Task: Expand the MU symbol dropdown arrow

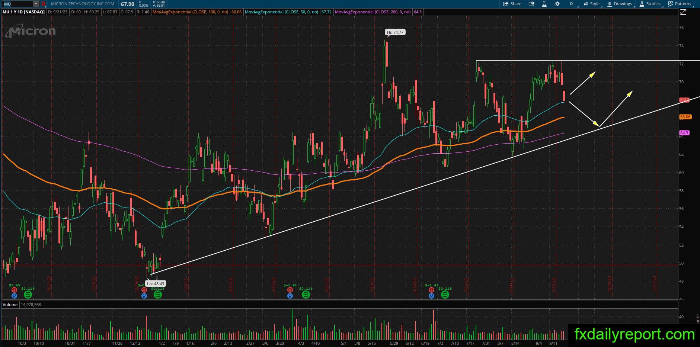Action: (x=36, y=4)
